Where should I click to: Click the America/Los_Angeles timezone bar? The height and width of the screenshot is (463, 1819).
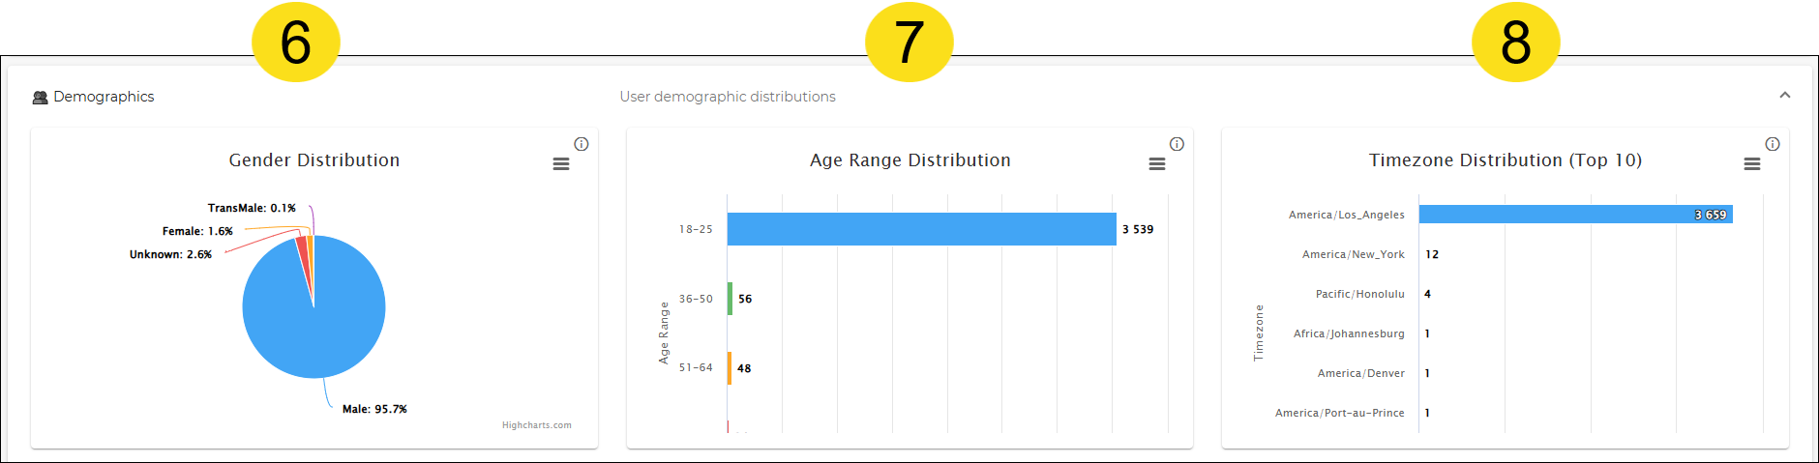pos(1576,215)
